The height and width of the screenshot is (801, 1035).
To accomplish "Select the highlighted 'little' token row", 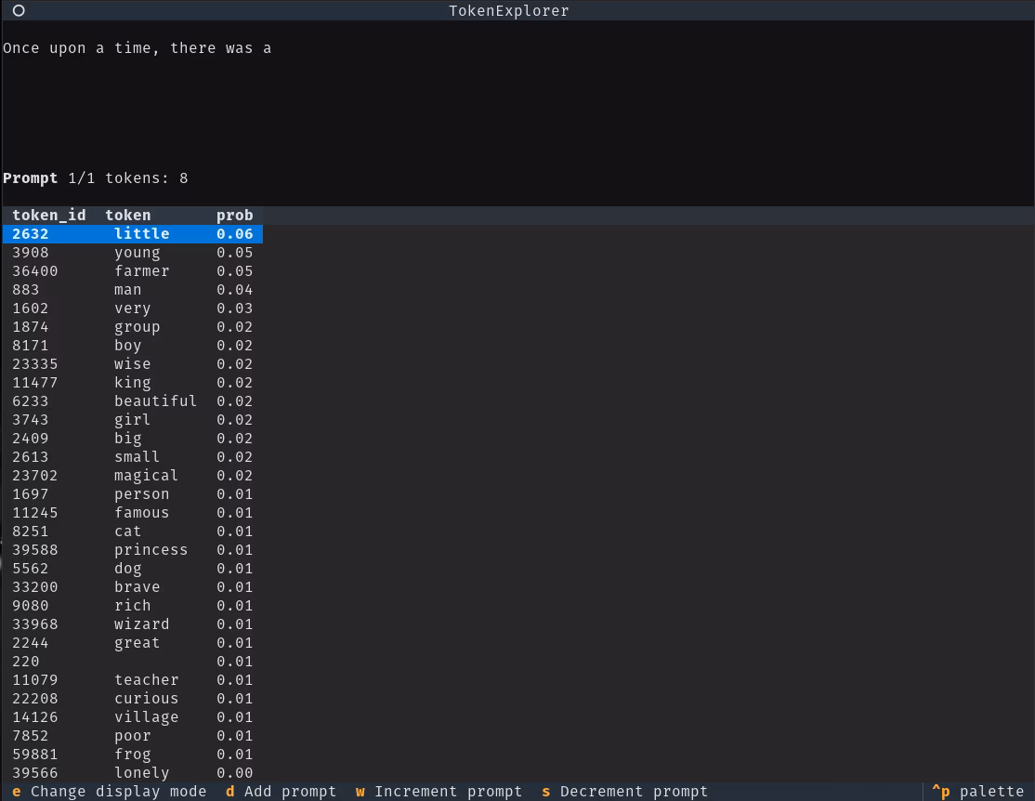I will 133,234.
